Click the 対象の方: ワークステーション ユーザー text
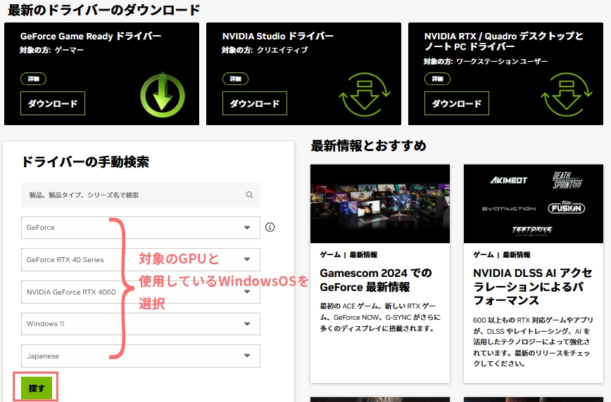The image size is (611, 402). pos(486,61)
